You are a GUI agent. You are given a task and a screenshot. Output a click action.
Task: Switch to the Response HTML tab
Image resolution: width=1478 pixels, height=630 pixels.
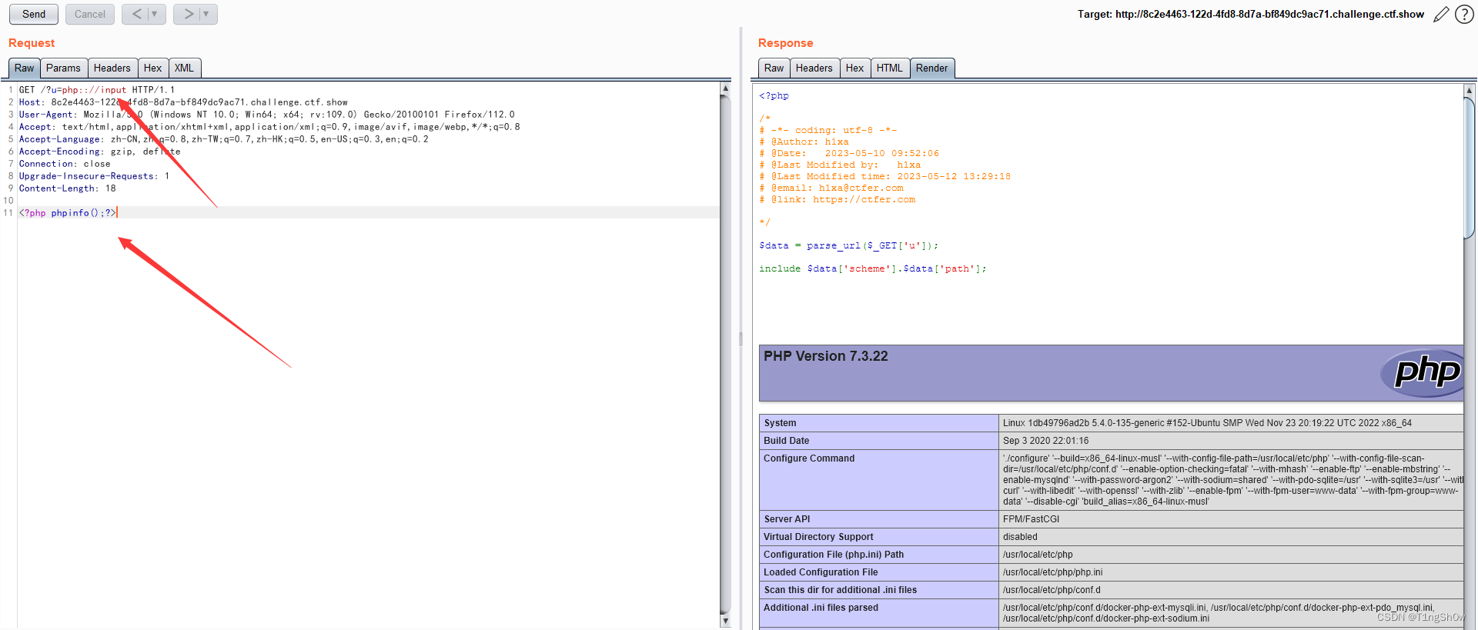point(890,68)
